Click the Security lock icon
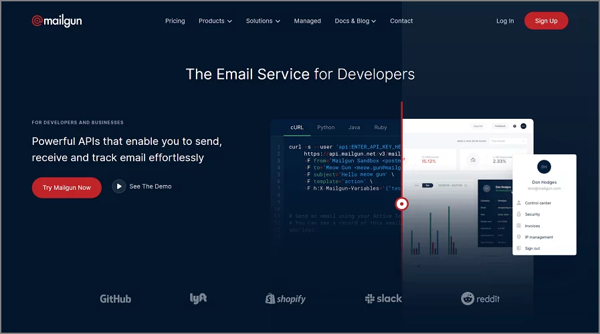Image resolution: width=600 pixels, height=334 pixels. [x=519, y=214]
